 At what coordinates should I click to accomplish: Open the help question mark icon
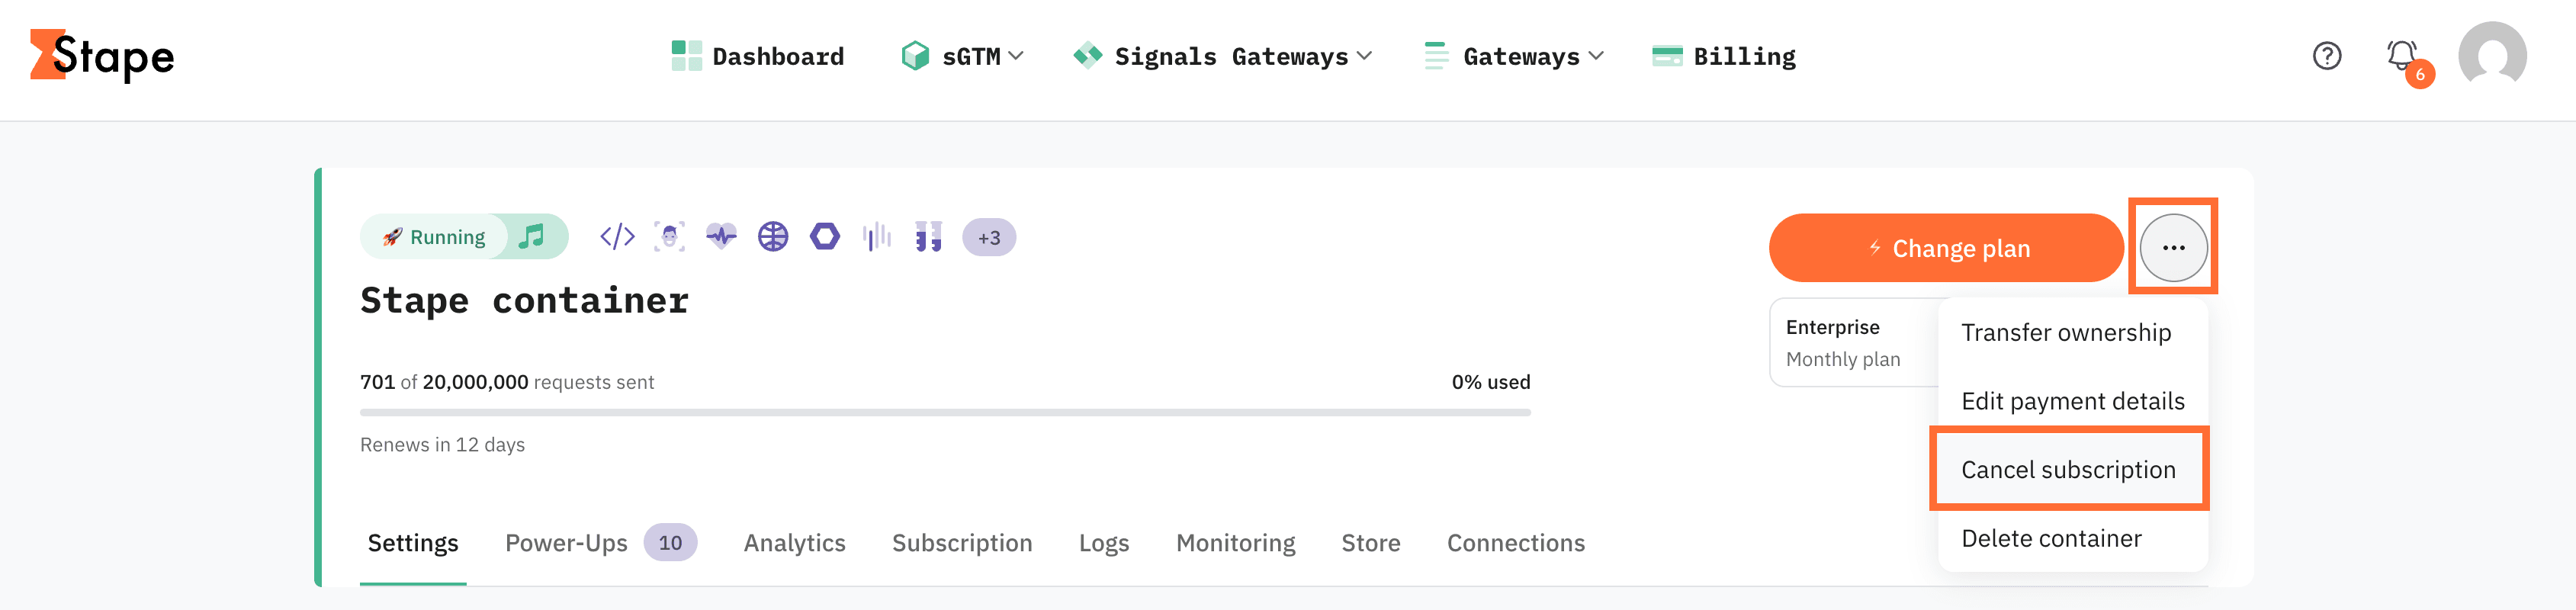click(2327, 56)
